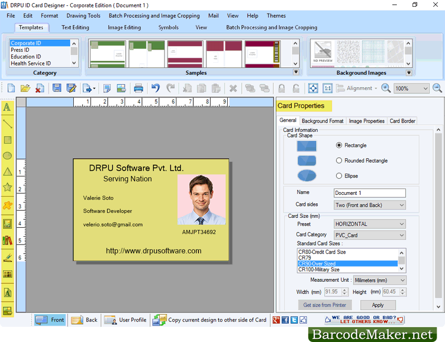The height and width of the screenshot is (342, 445).
Task: Click the Delete X icon
Action: tap(233, 89)
